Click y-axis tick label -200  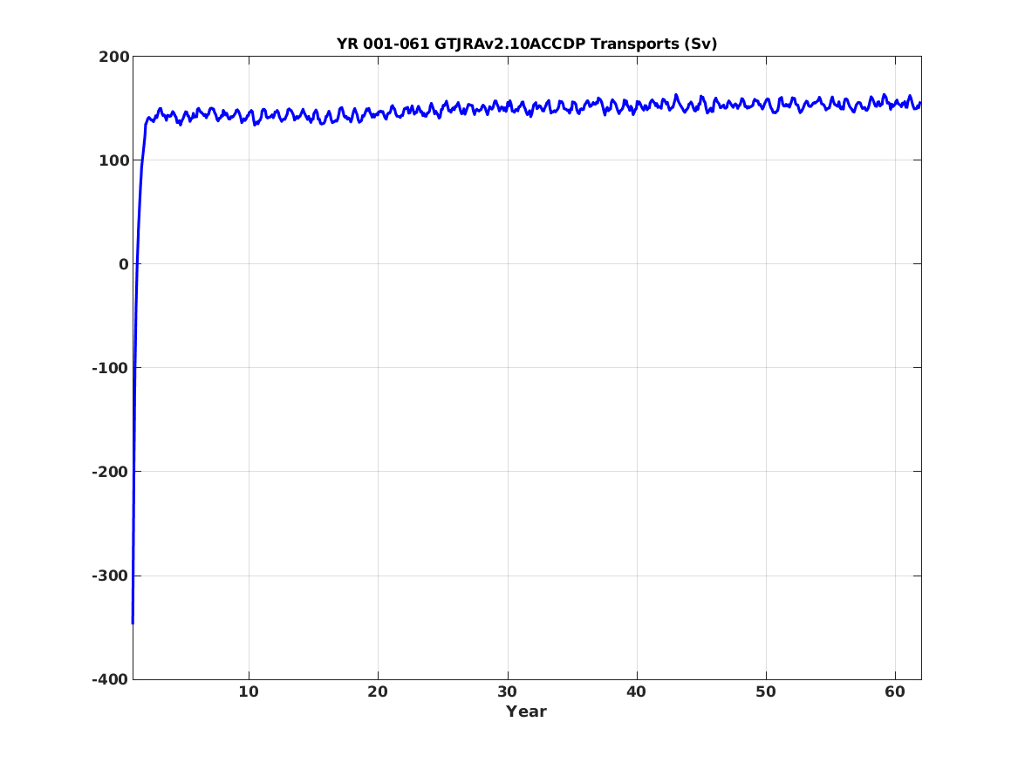111,472
